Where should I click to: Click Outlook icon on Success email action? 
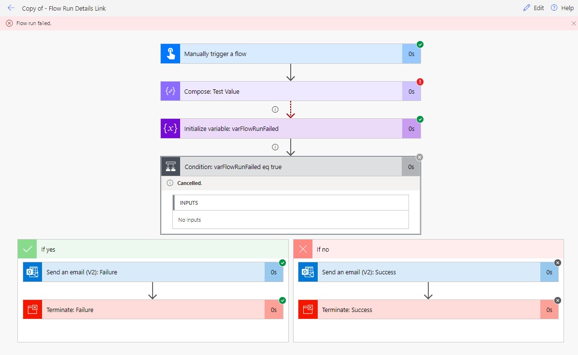pos(308,272)
